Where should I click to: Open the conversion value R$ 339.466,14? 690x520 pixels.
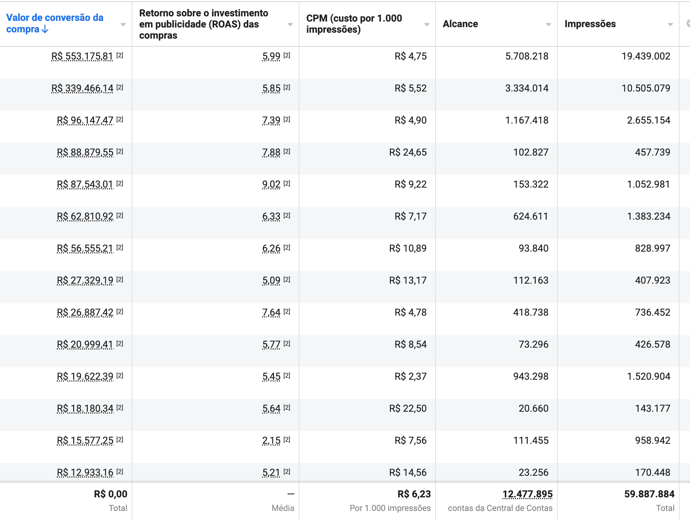(x=82, y=88)
